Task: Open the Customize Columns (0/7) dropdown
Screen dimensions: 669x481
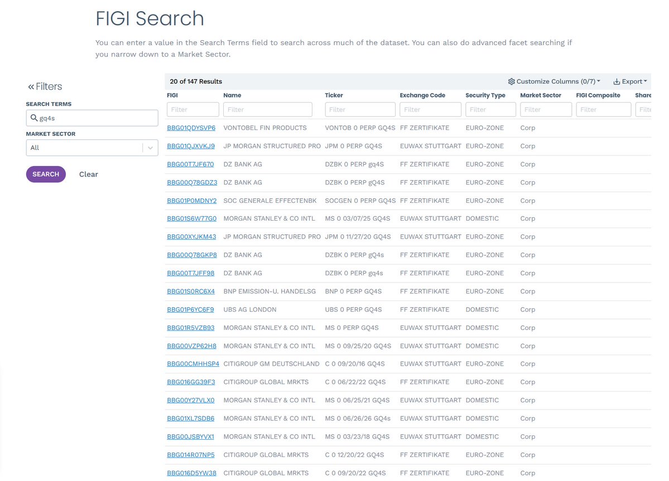Action: click(554, 81)
